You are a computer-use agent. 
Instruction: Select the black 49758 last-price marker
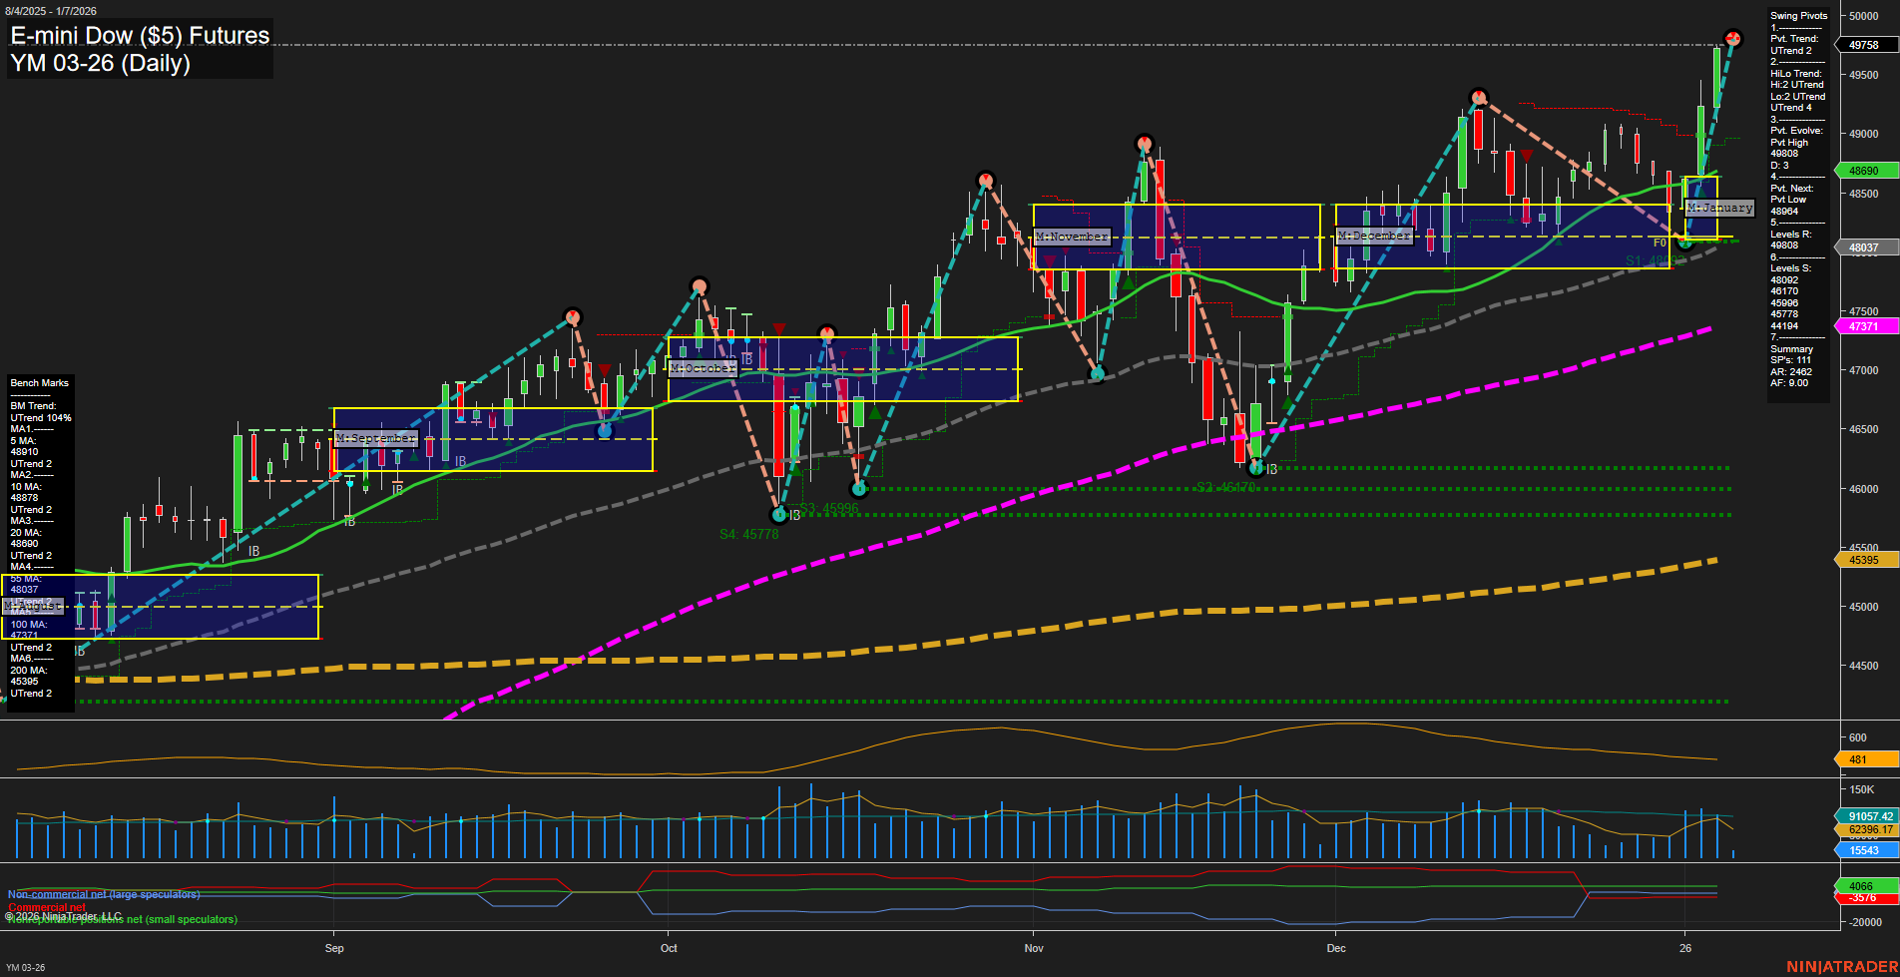1865,45
